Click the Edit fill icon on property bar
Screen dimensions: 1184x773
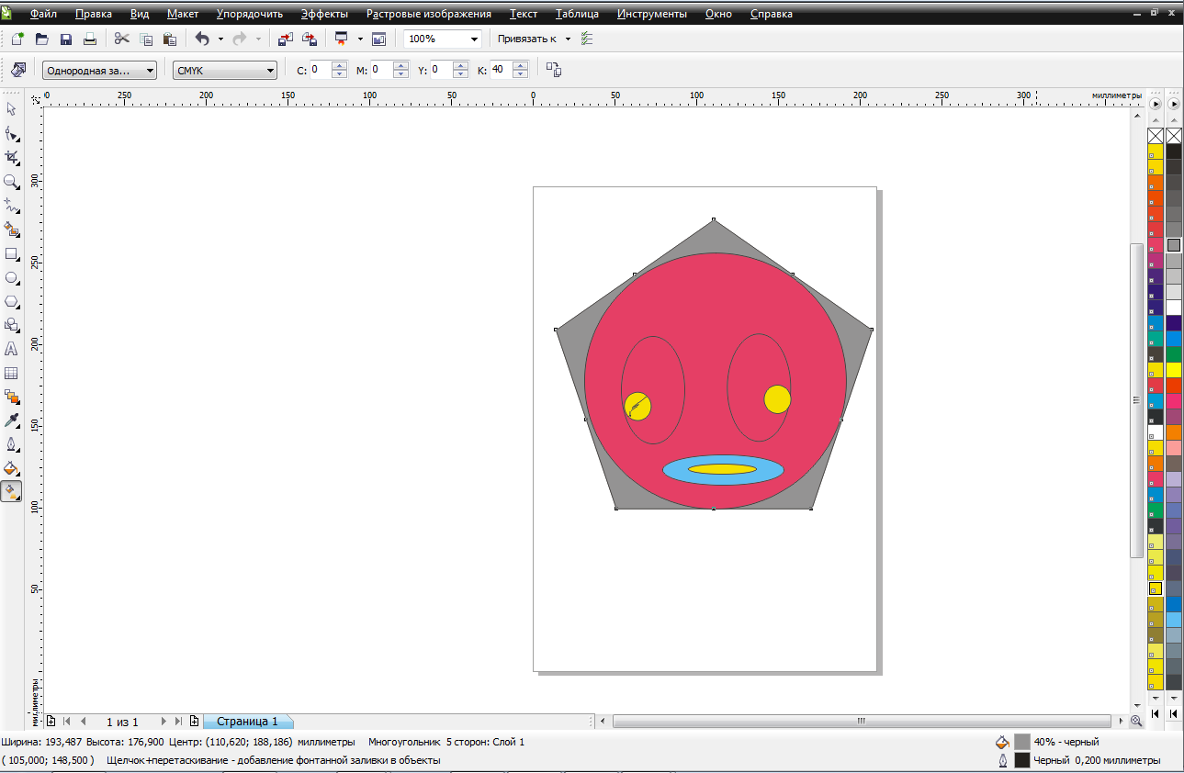click(x=18, y=70)
